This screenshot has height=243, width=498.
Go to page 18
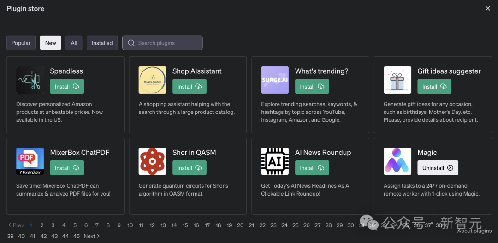click(218, 225)
